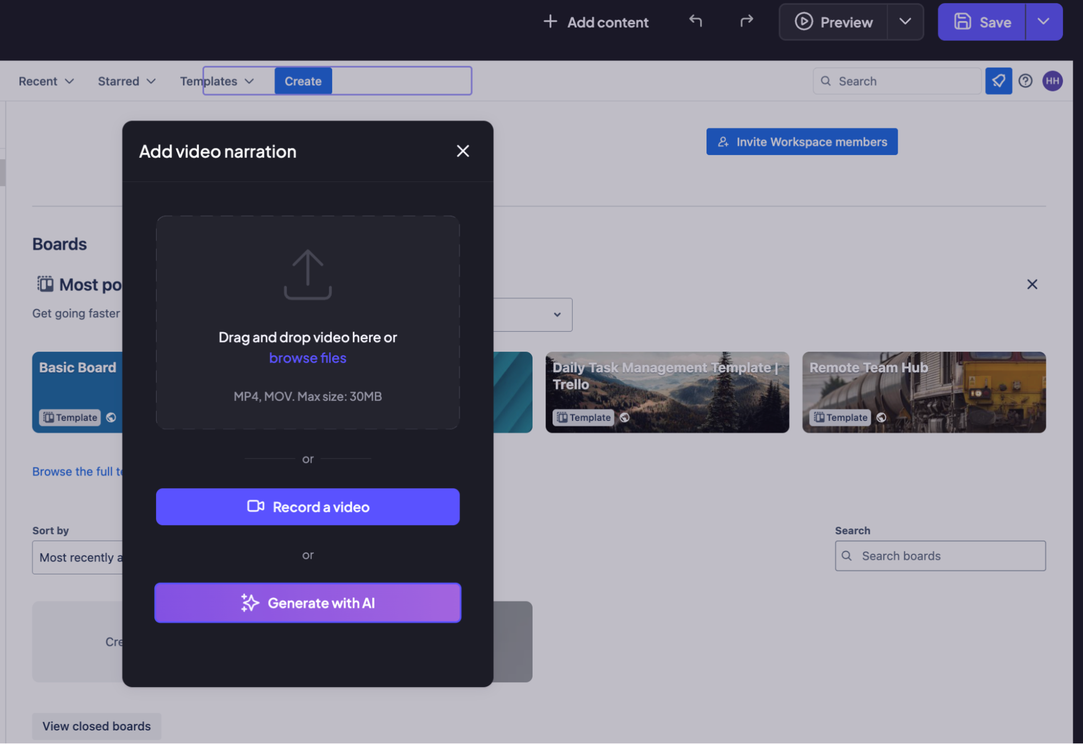This screenshot has width=1083, height=744.
Task: Open the help question mark icon
Action: click(x=1025, y=81)
